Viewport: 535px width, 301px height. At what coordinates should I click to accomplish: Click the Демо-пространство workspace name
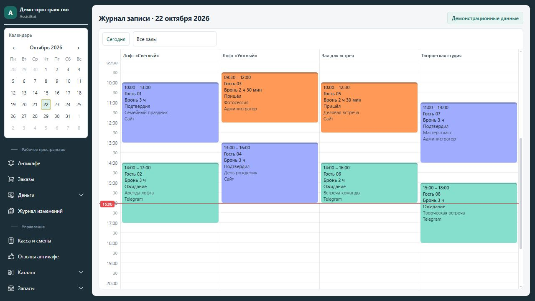click(44, 10)
